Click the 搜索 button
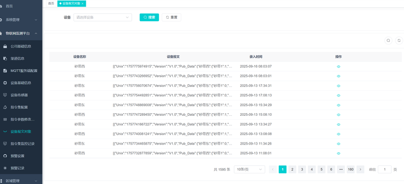 [149, 17]
